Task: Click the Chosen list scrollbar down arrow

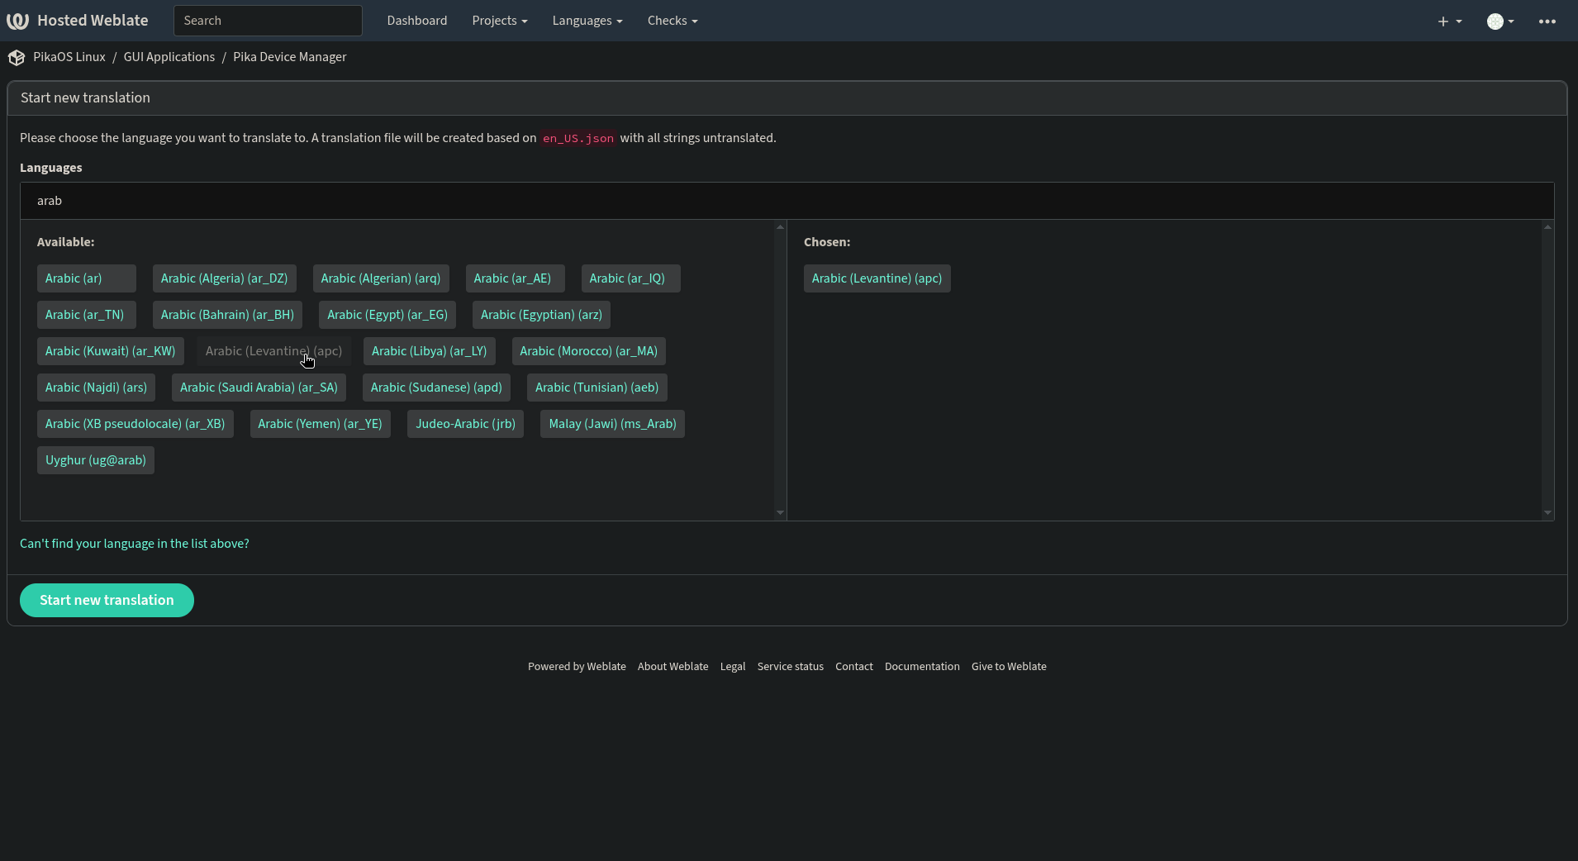Action: point(1547,513)
